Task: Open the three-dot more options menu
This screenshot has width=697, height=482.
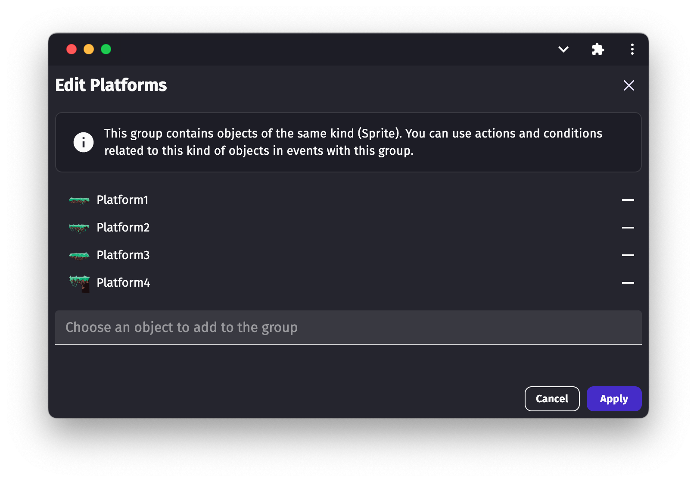Action: (x=632, y=49)
